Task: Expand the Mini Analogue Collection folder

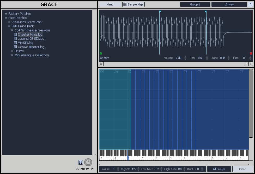Action: tap(12, 55)
